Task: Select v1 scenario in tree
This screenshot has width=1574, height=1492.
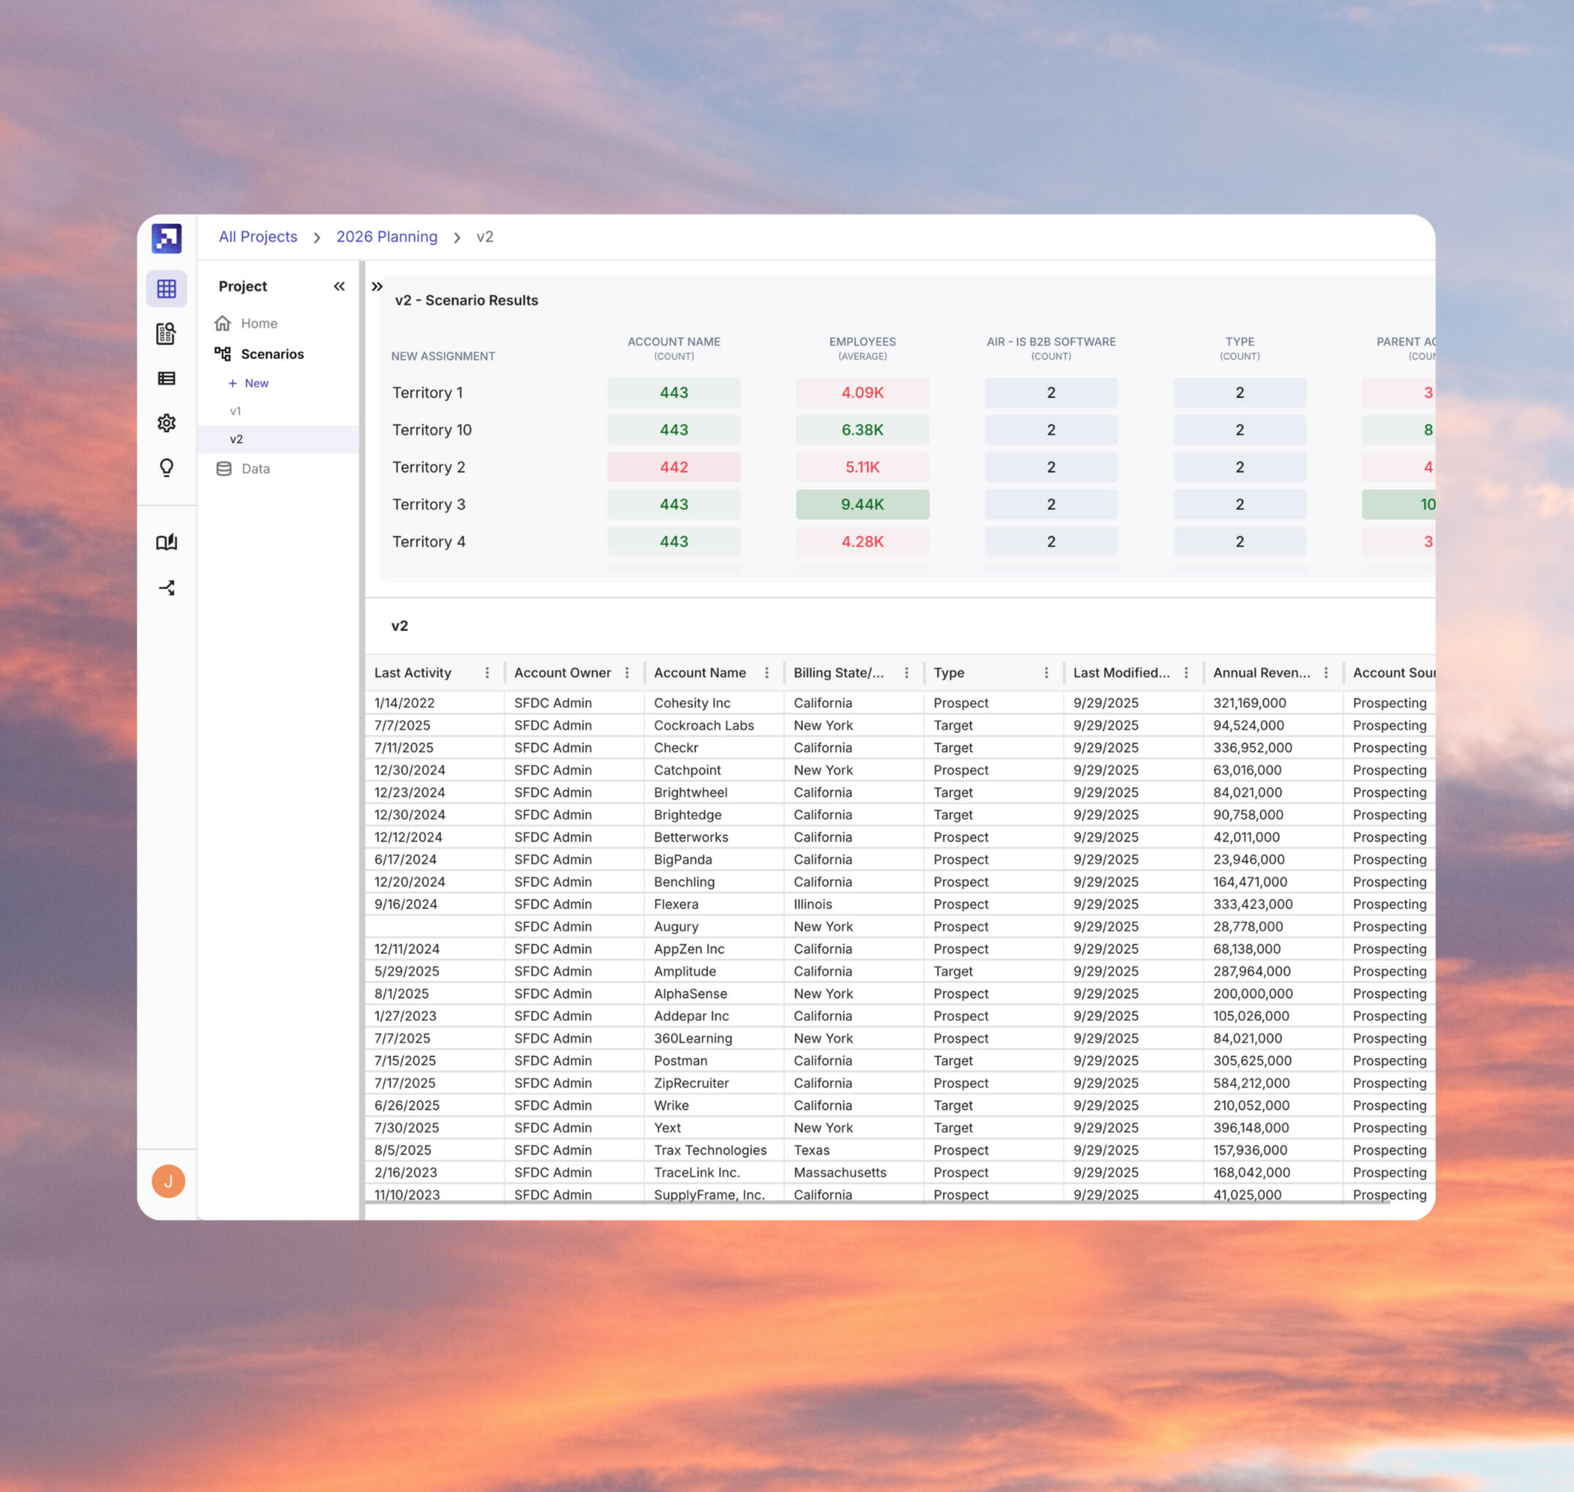Action: pyautogui.click(x=236, y=411)
